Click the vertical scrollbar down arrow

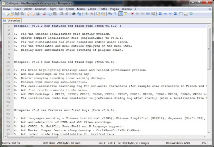coord(209,133)
